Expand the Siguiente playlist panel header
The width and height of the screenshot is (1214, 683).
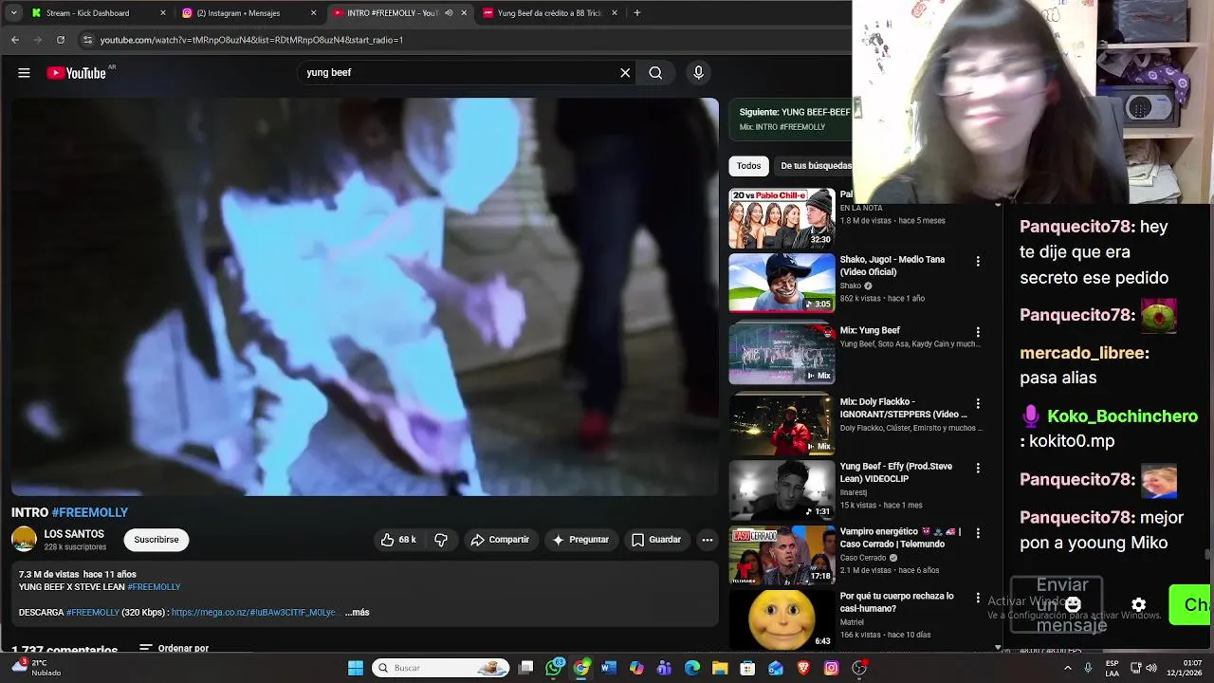790,119
